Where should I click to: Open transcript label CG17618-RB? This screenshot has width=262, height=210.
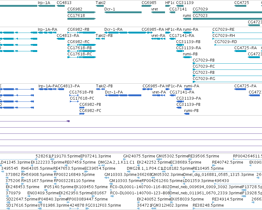click(x=79, y=48)
